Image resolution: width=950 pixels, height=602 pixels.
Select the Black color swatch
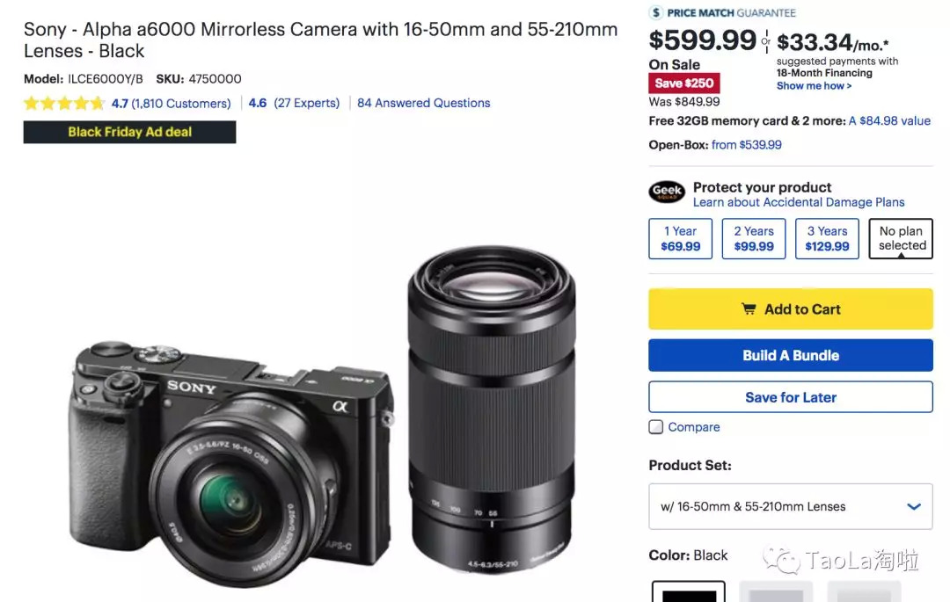point(688,593)
